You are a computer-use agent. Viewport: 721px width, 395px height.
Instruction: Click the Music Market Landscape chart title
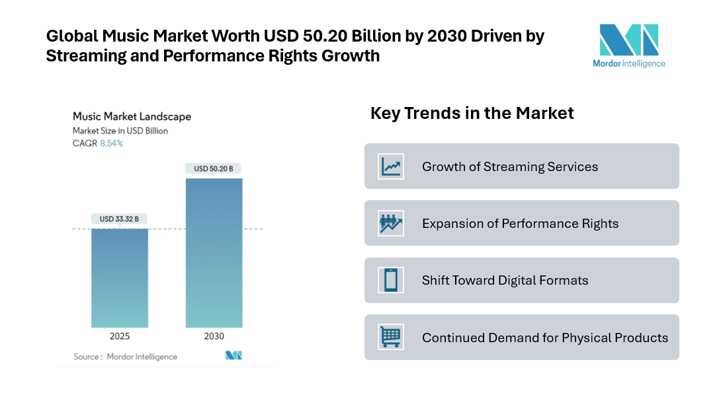(132, 116)
